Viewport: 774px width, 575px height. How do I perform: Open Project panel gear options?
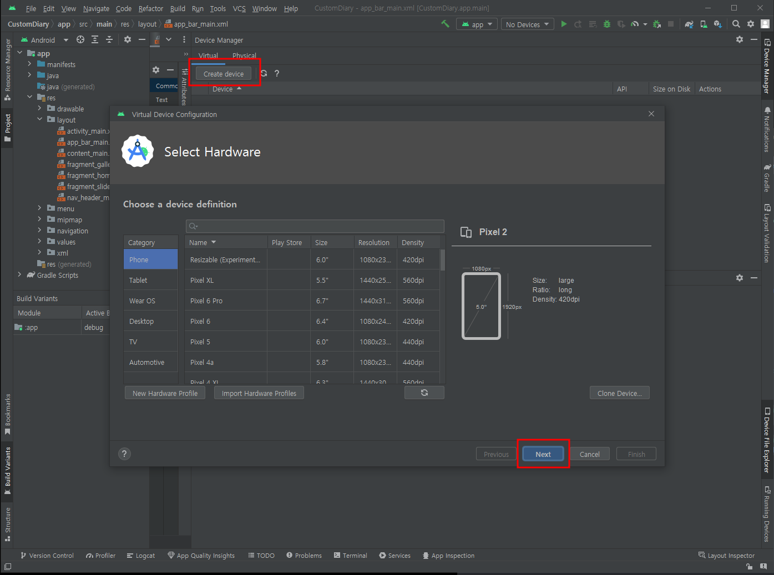click(x=128, y=39)
